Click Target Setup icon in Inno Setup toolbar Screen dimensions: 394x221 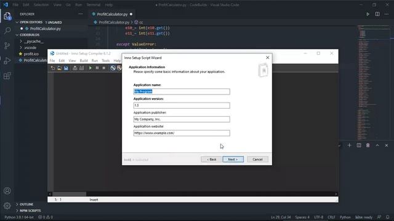click(113, 68)
